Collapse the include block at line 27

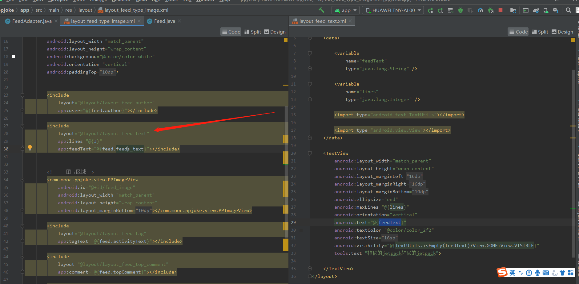[22, 126]
